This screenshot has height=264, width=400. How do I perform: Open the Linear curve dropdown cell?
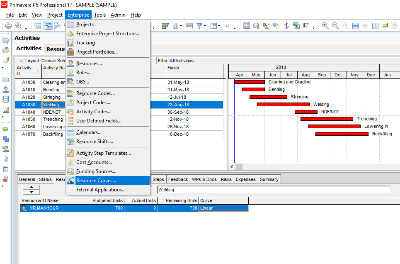223,208
